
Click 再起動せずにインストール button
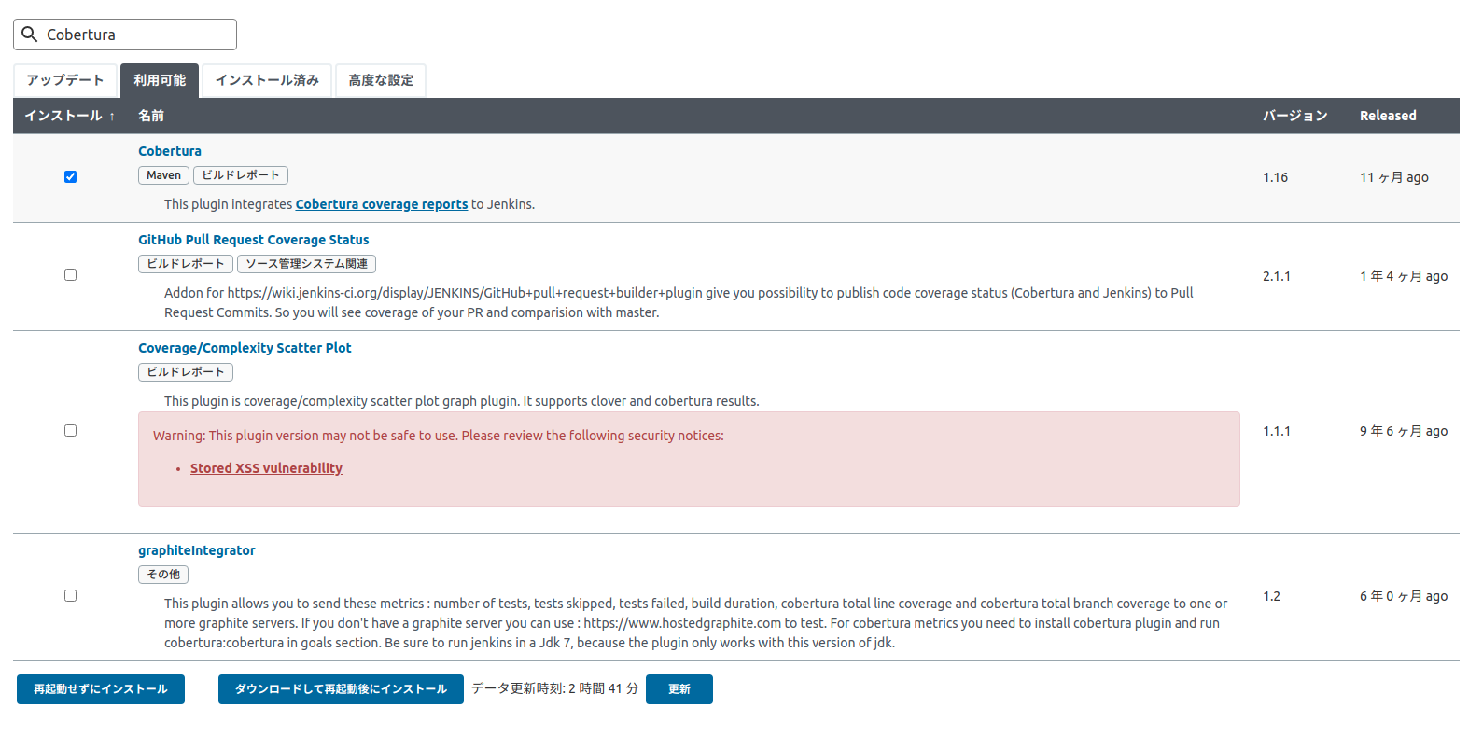[101, 689]
